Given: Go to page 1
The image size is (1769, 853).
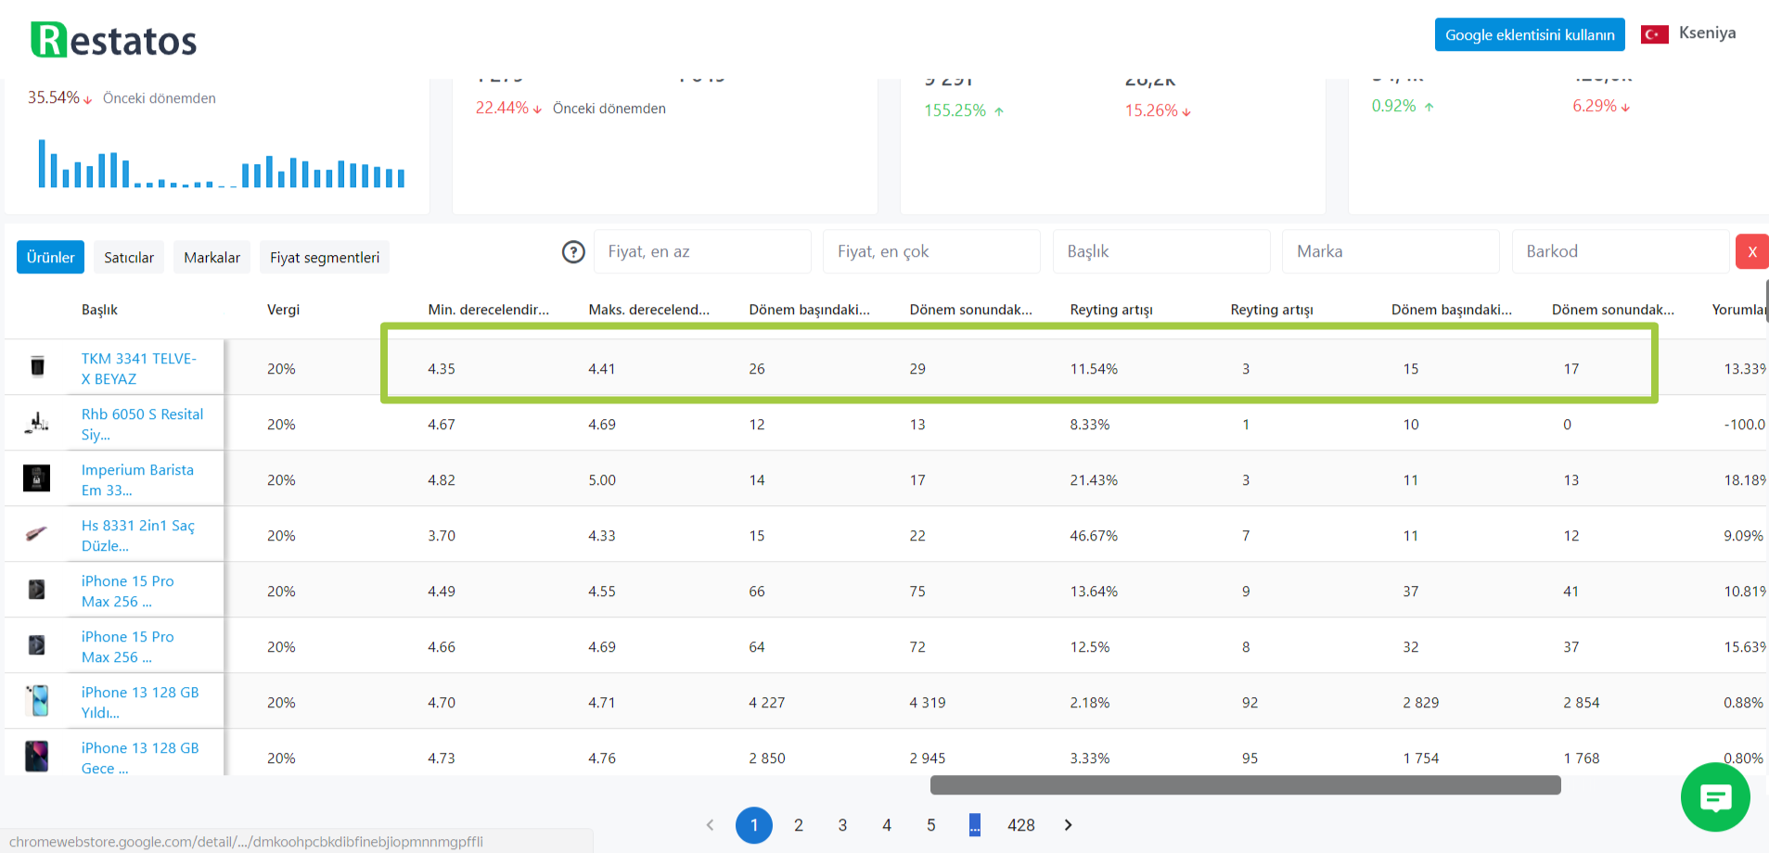Looking at the screenshot, I should tap(754, 825).
